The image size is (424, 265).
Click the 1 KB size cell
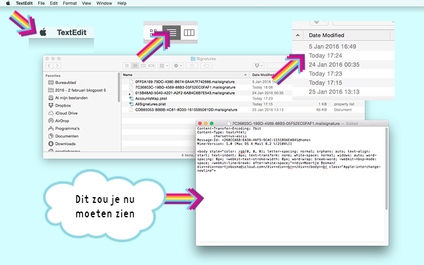tap(322, 104)
